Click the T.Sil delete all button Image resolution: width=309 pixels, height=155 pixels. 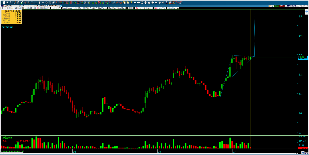(87, 8)
